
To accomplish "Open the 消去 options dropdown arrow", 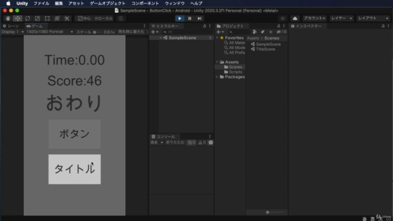I will pos(161,142).
